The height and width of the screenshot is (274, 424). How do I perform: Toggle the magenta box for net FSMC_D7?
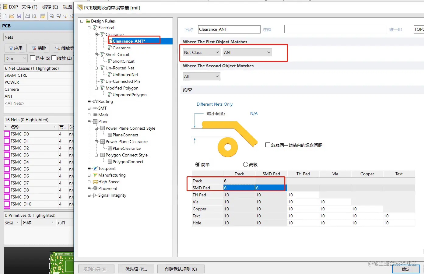pyautogui.click(x=7, y=183)
